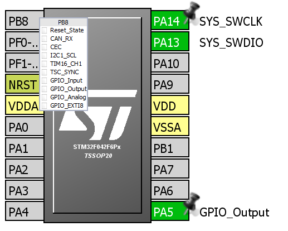The height and width of the screenshot is (231, 288).
Task: Select the VDD pin
Action: click(170, 105)
